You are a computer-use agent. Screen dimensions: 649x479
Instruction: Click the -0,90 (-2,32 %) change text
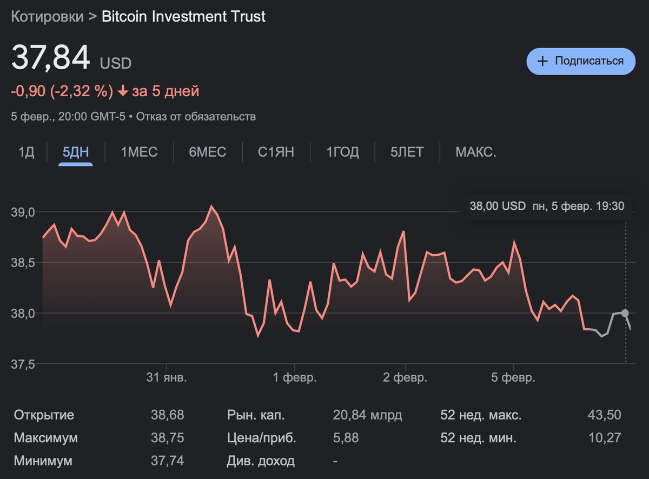click(62, 91)
